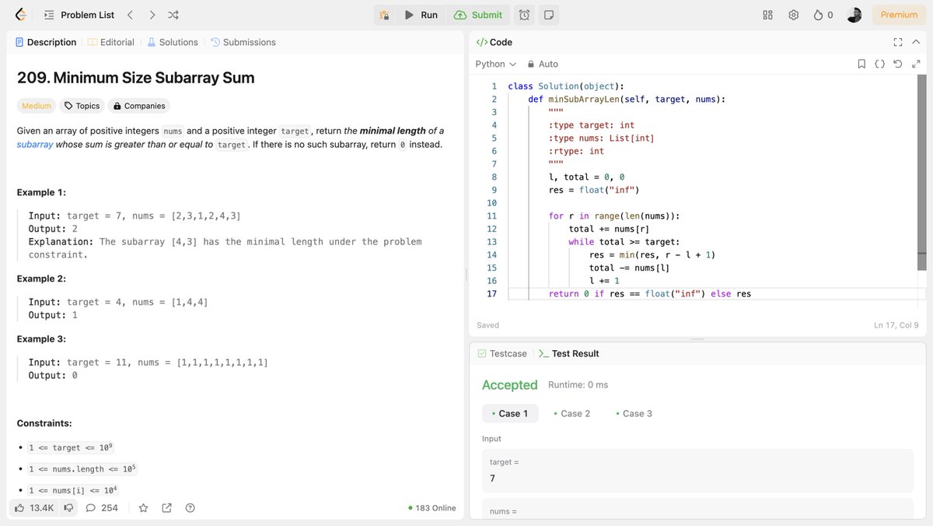Click the Medium difficulty tag

pos(37,106)
